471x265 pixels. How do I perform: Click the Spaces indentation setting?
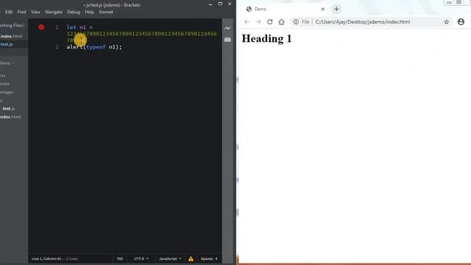(209, 258)
